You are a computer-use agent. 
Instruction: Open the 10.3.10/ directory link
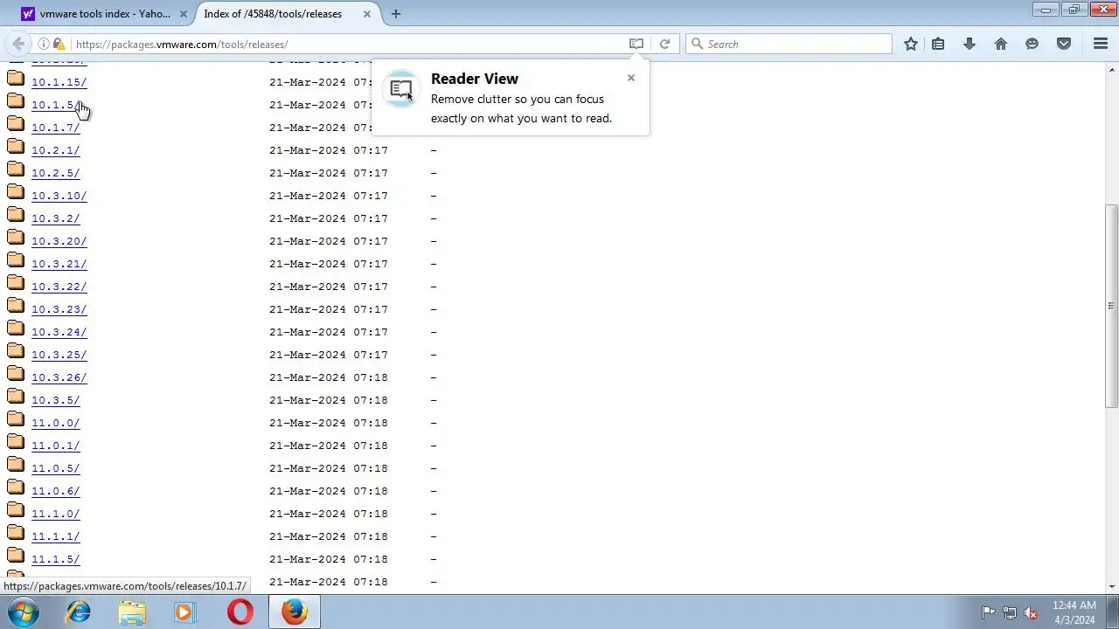(59, 196)
